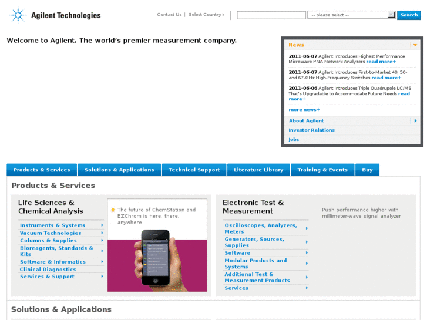
Task: Switch to Literature Library tab
Action: tap(258, 170)
